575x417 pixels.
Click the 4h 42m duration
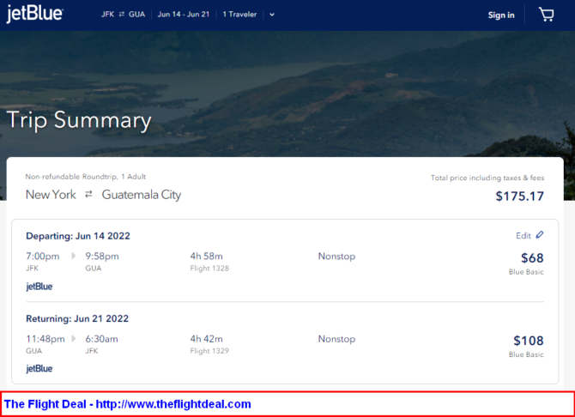(x=207, y=339)
